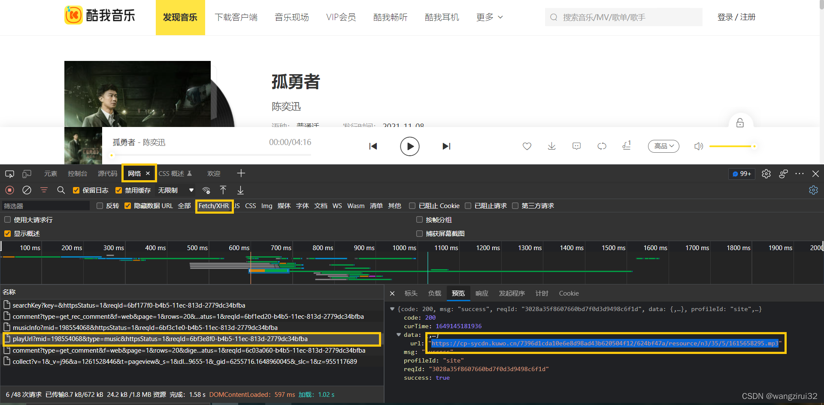The height and width of the screenshot is (405, 824).
Task: Open network search magnifier
Action: coord(61,190)
